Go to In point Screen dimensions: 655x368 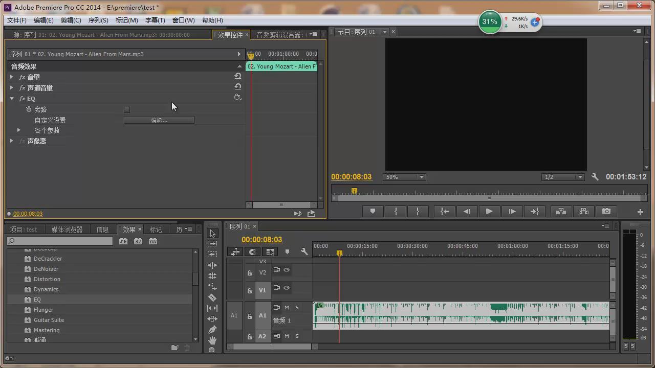point(445,211)
